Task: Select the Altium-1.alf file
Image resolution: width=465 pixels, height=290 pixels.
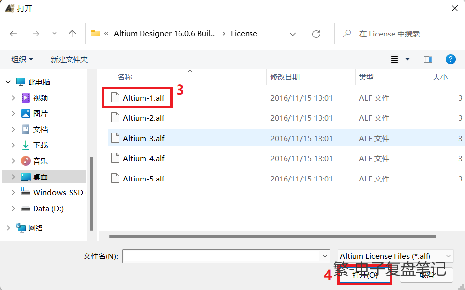Action: coord(143,98)
